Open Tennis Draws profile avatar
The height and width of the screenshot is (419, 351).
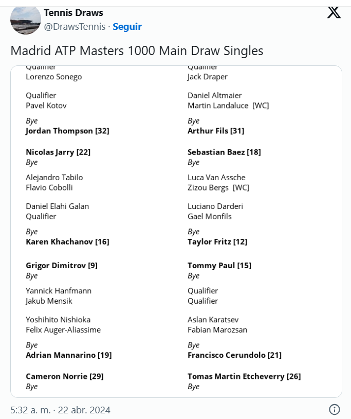[x=26, y=19]
